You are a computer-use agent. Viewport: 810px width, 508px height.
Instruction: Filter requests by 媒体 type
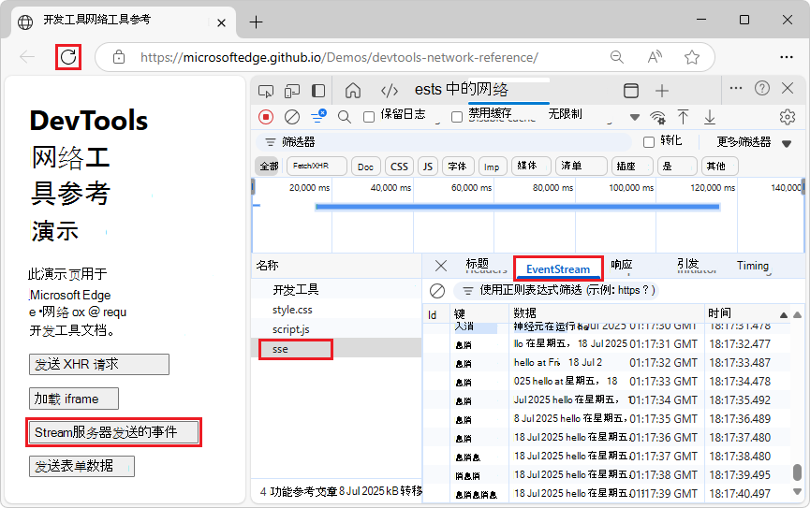(x=532, y=167)
